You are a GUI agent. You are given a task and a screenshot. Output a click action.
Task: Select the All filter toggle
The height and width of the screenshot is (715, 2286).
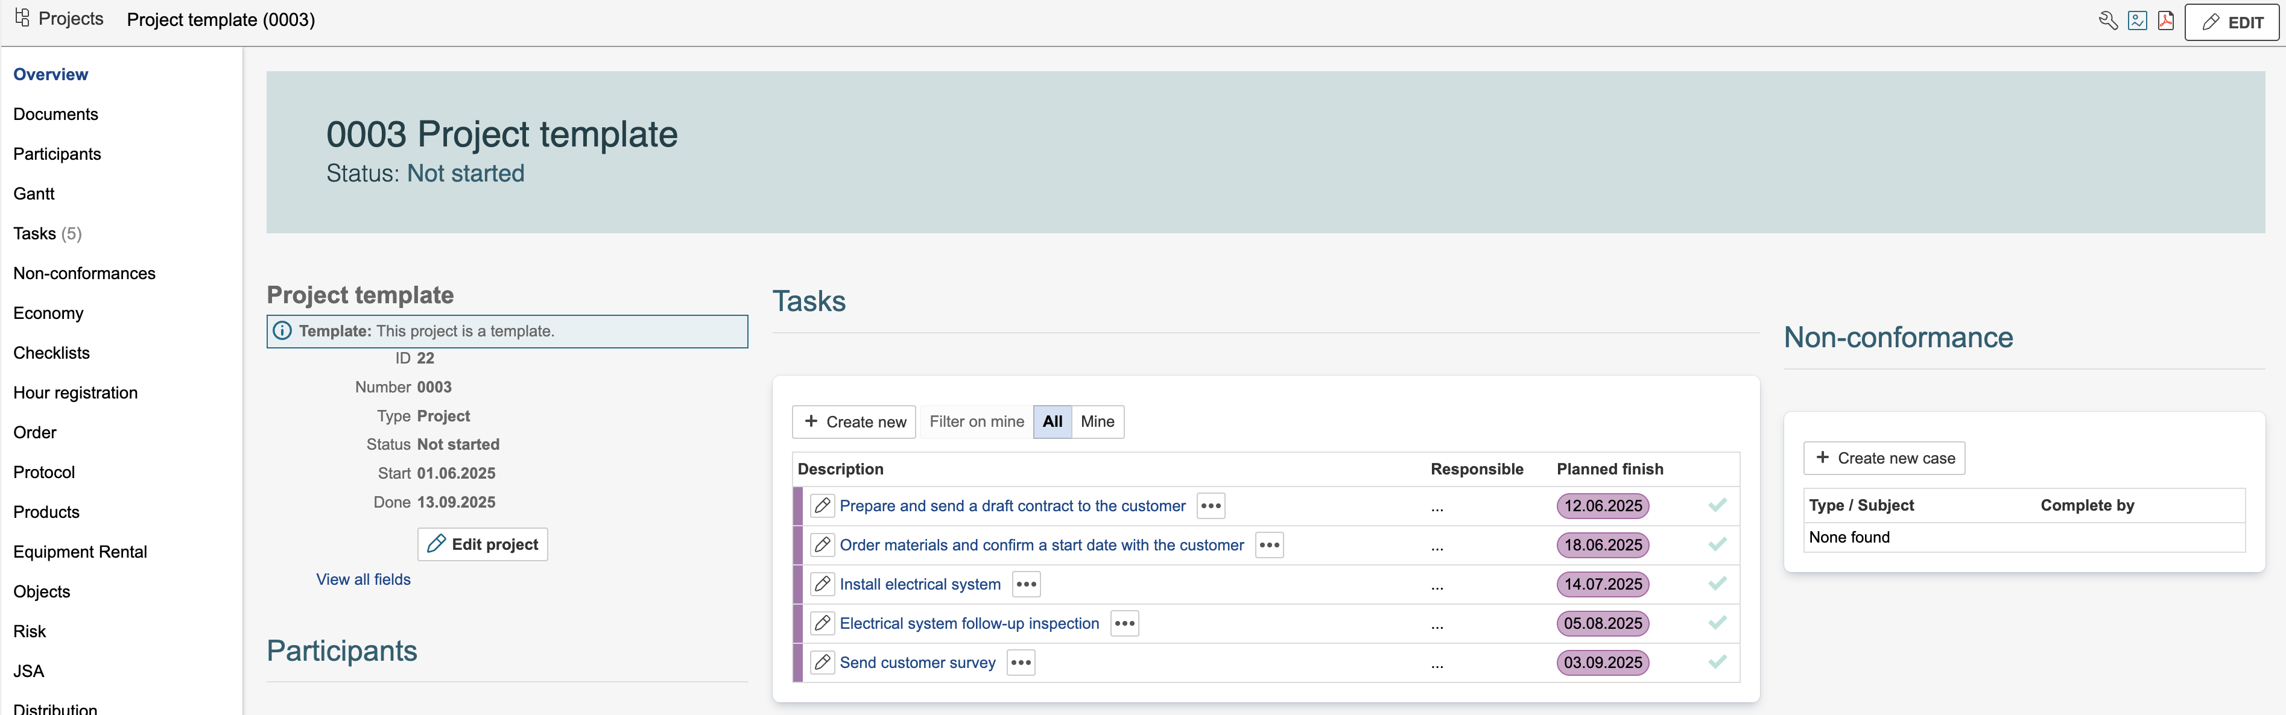1053,421
